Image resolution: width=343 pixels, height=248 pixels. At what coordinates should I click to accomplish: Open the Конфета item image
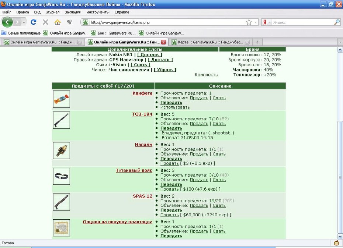(62, 99)
